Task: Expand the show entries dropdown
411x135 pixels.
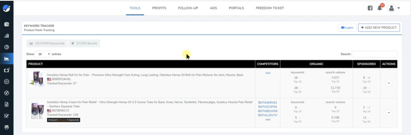Action: (x=43, y=54)
